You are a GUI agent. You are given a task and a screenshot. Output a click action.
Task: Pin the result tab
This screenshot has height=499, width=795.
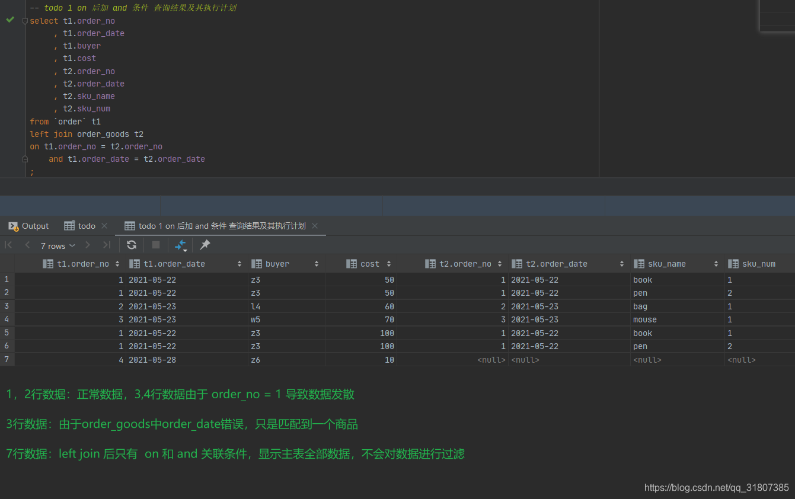tap(205, 245)
